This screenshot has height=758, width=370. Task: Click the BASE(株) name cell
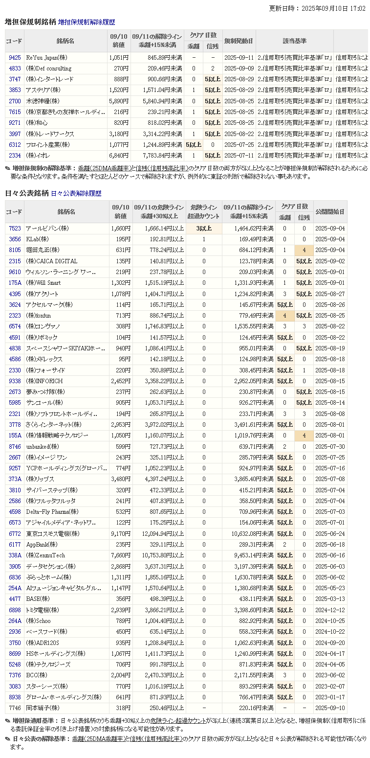(67, 599)
